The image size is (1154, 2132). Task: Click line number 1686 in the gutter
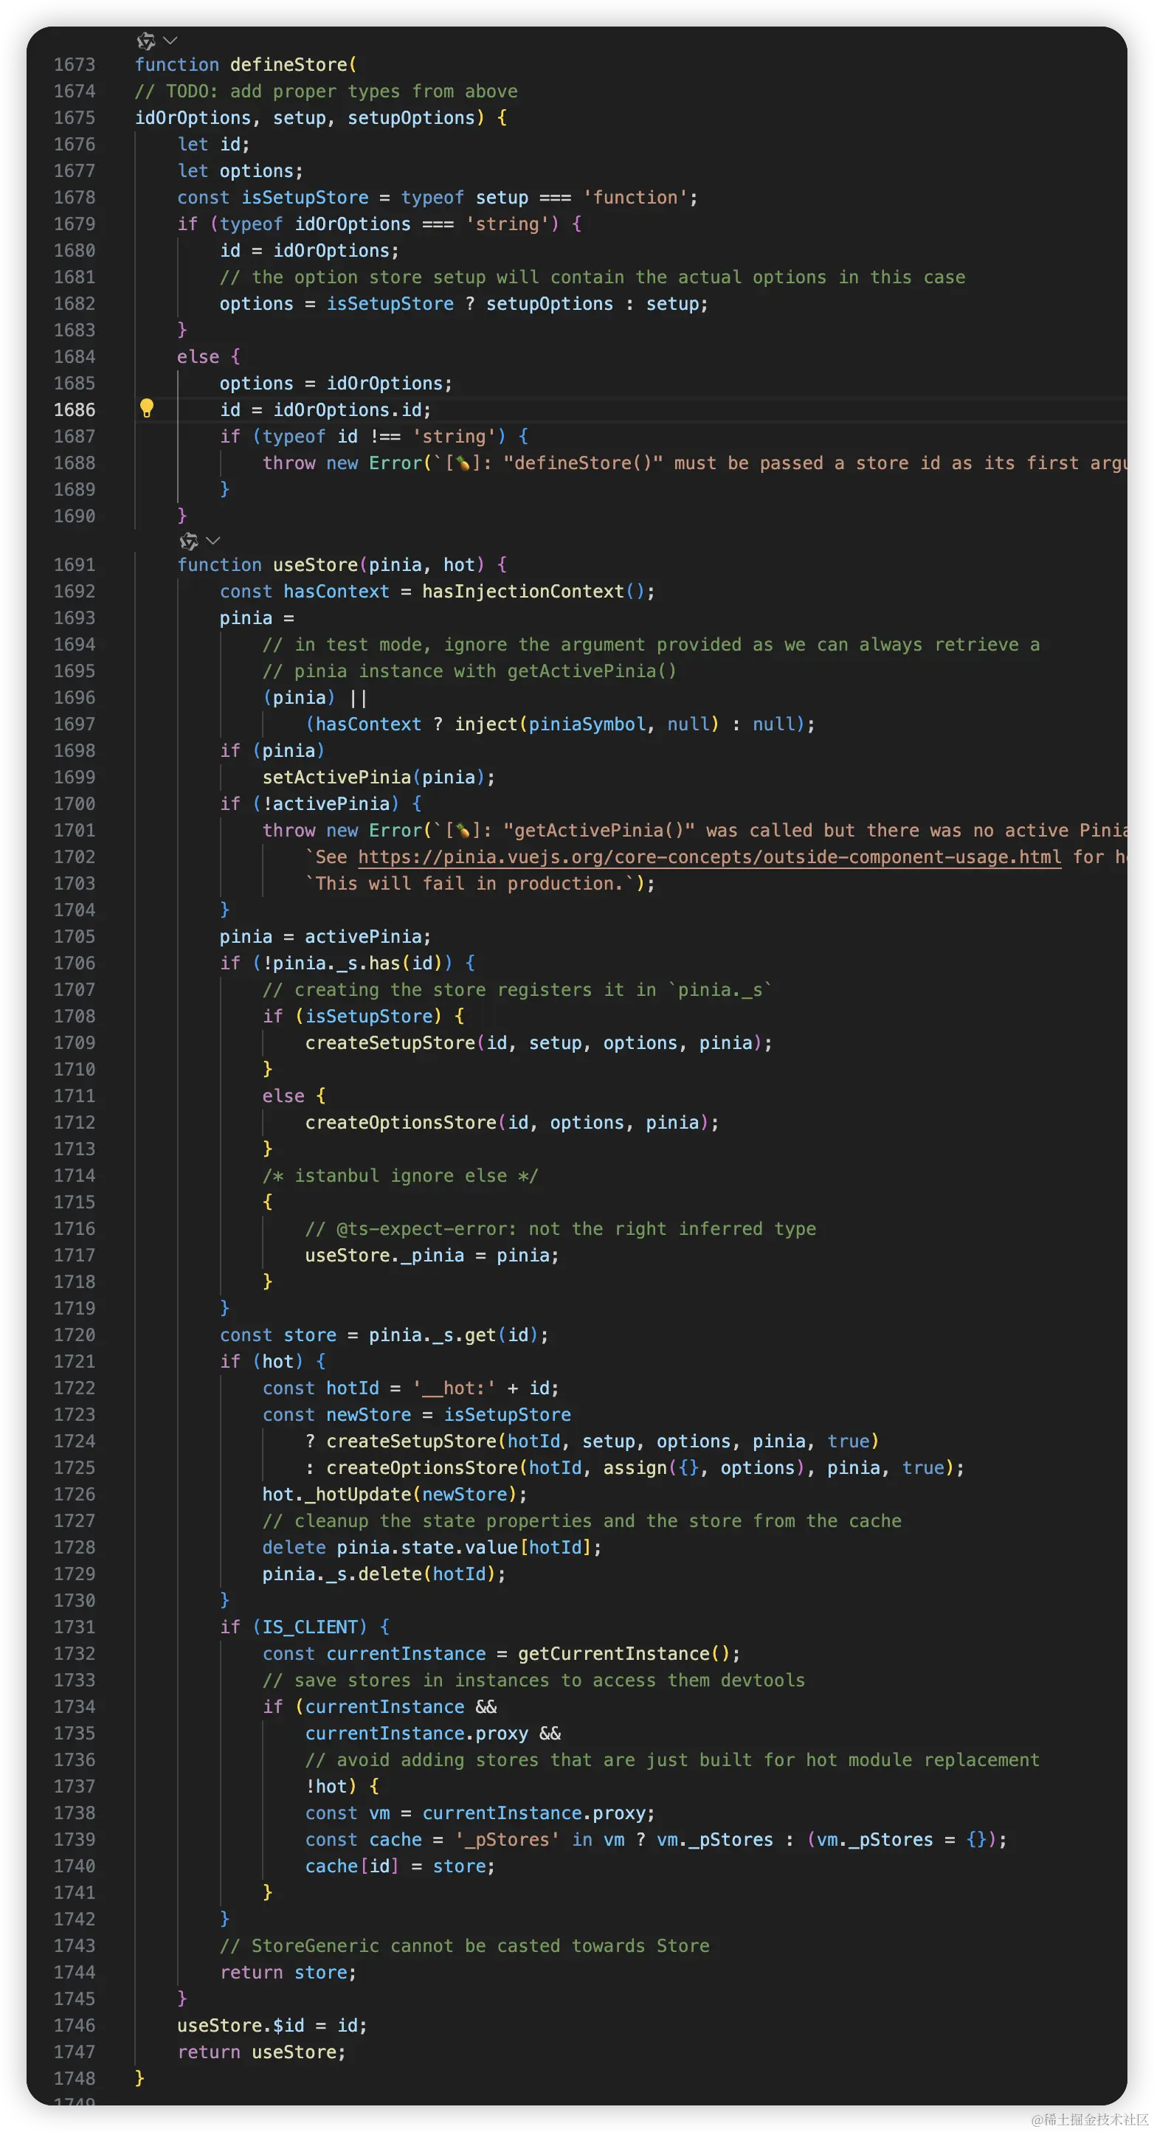[x=75, y=409]
